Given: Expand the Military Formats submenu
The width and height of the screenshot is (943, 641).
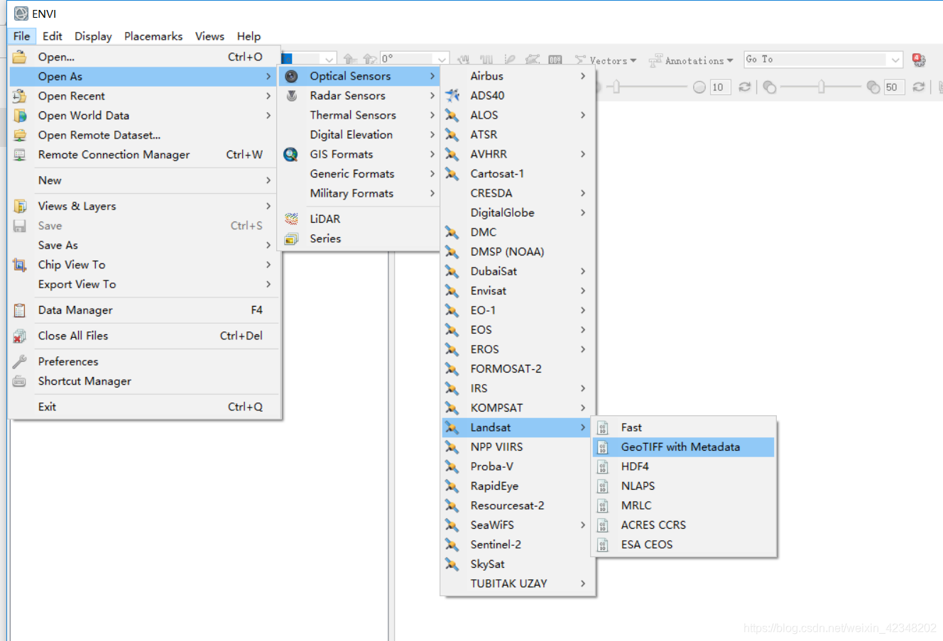Looking at the screenshot, I should 359,193.
